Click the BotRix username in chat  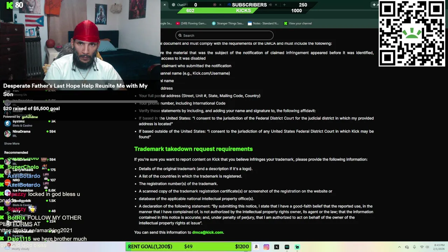pos(16,218)
